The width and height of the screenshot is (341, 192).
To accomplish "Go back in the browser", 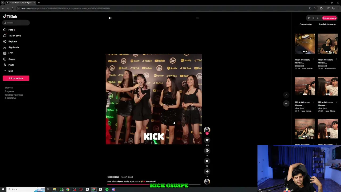I will [3, 8].
